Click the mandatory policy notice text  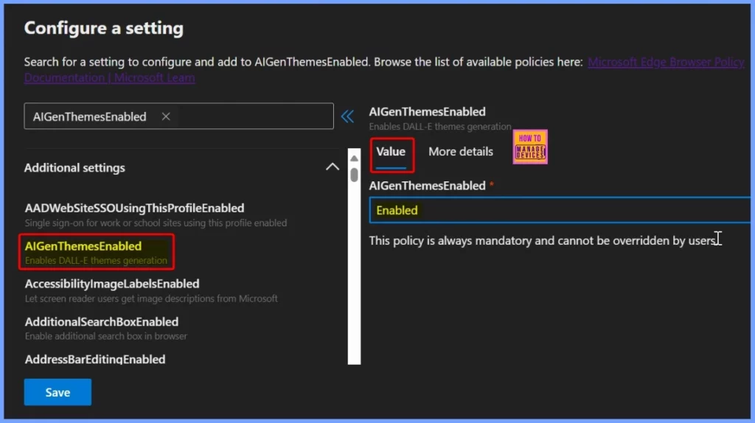[x=543, y=240]
